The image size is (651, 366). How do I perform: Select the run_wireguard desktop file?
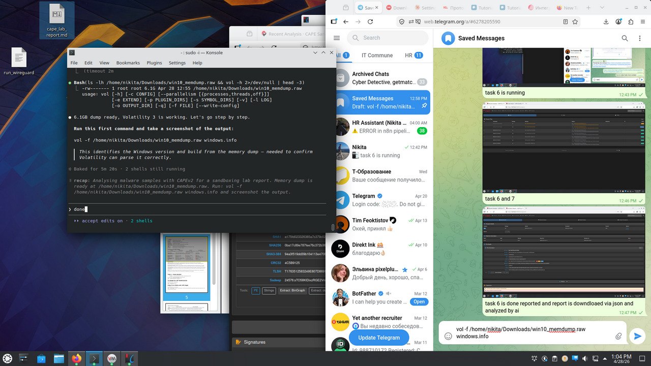point(19,62)
